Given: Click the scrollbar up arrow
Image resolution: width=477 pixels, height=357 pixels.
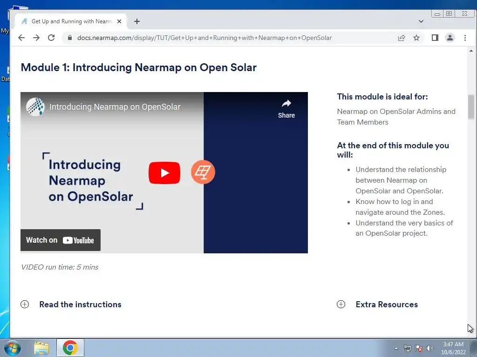Looking at the screenshot, I should click(x=471, y=51).
